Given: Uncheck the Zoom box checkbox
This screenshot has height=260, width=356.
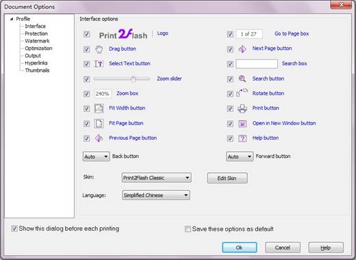Looking at the screenshot, I should click(86, 94).
